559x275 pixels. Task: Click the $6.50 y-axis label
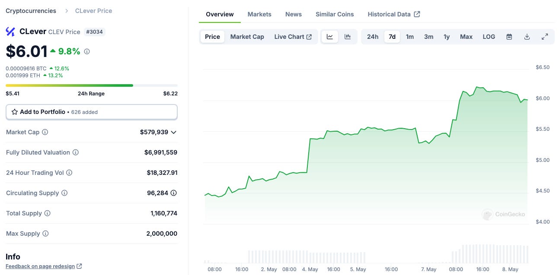[543, 67]
